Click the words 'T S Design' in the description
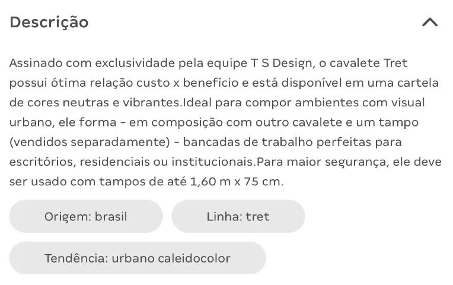 281,64
